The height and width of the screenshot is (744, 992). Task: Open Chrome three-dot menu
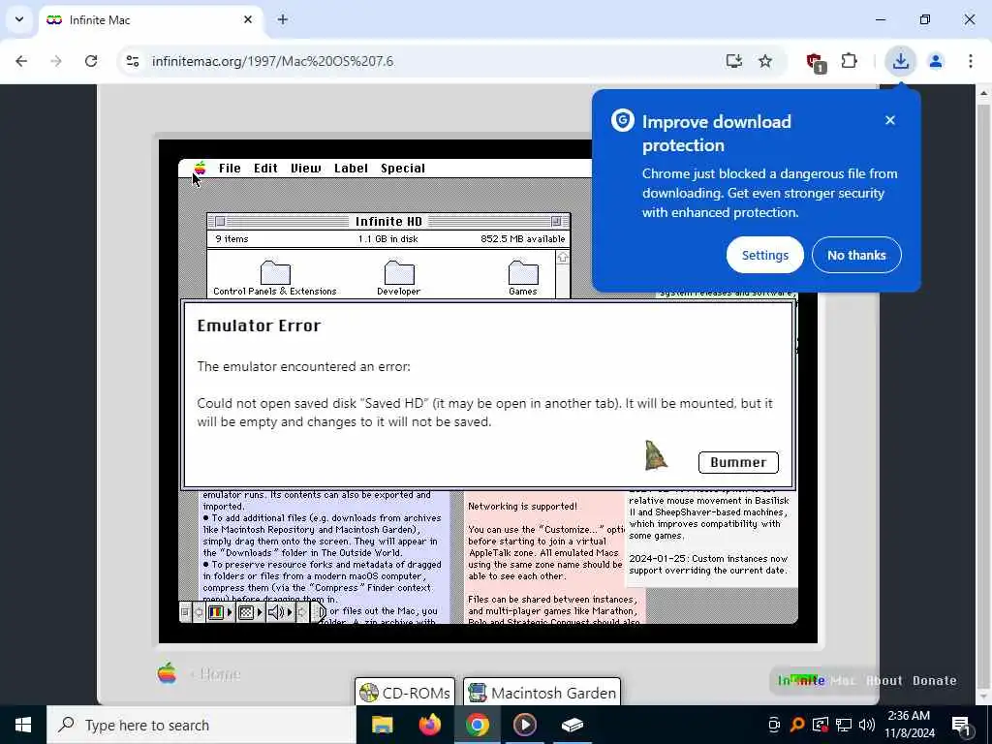pyautogui.click(x=971, y=61)
